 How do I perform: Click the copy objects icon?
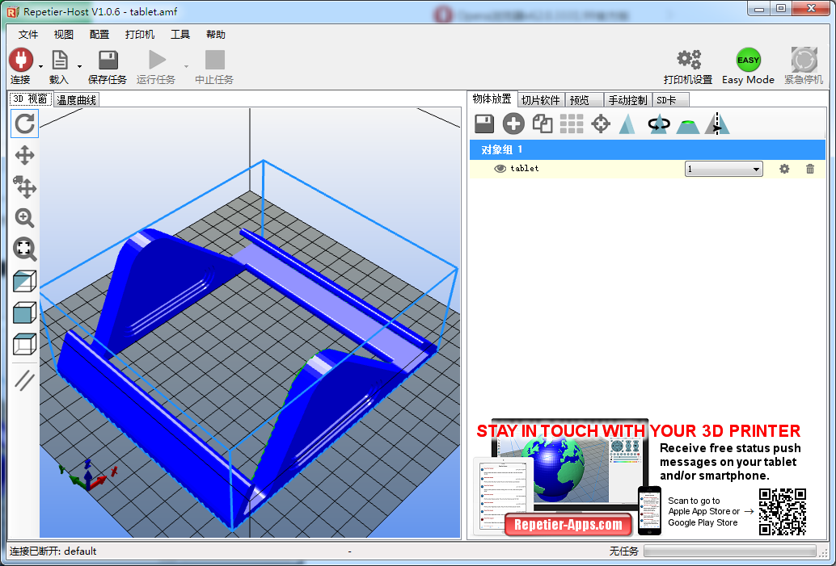point(543,124)
